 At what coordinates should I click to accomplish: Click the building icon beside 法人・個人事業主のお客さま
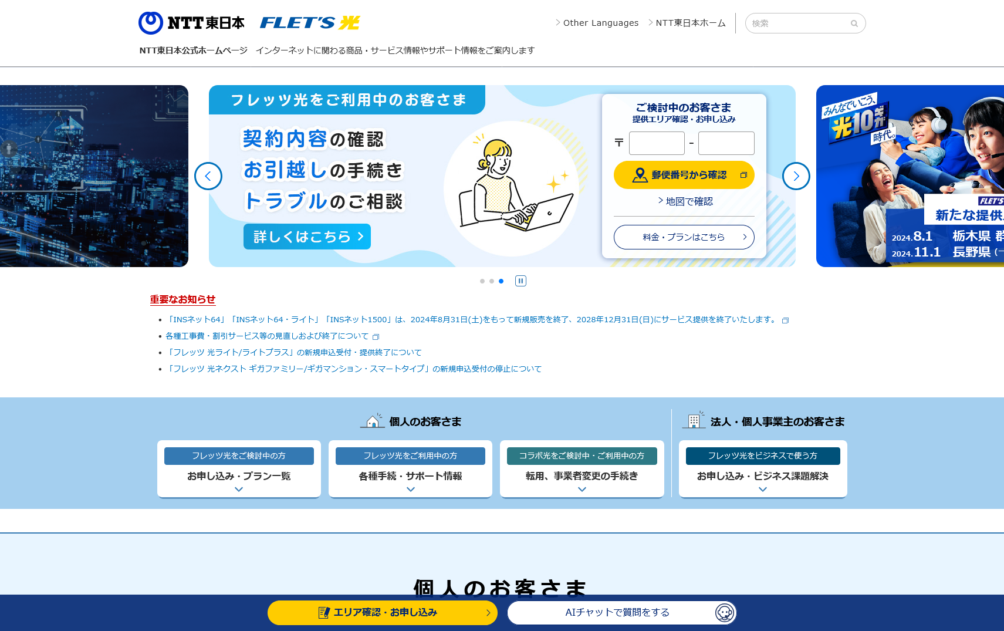(695, 420)
